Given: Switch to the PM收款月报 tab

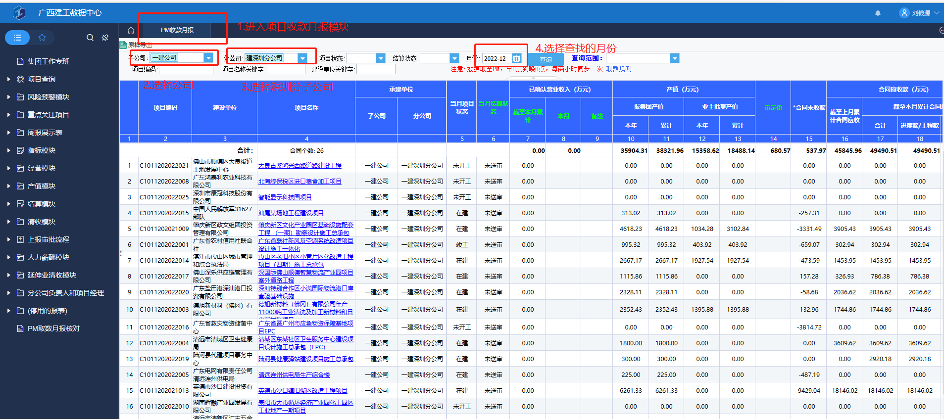Looking at the screenshot, I should (177, 30).
